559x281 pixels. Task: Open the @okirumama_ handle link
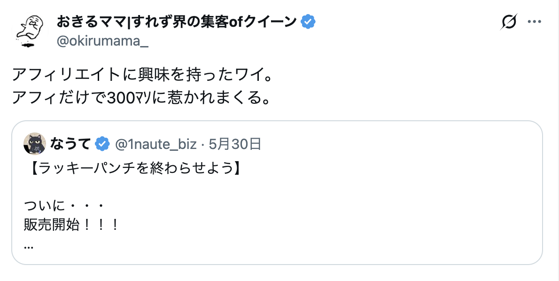coord(102,41)
